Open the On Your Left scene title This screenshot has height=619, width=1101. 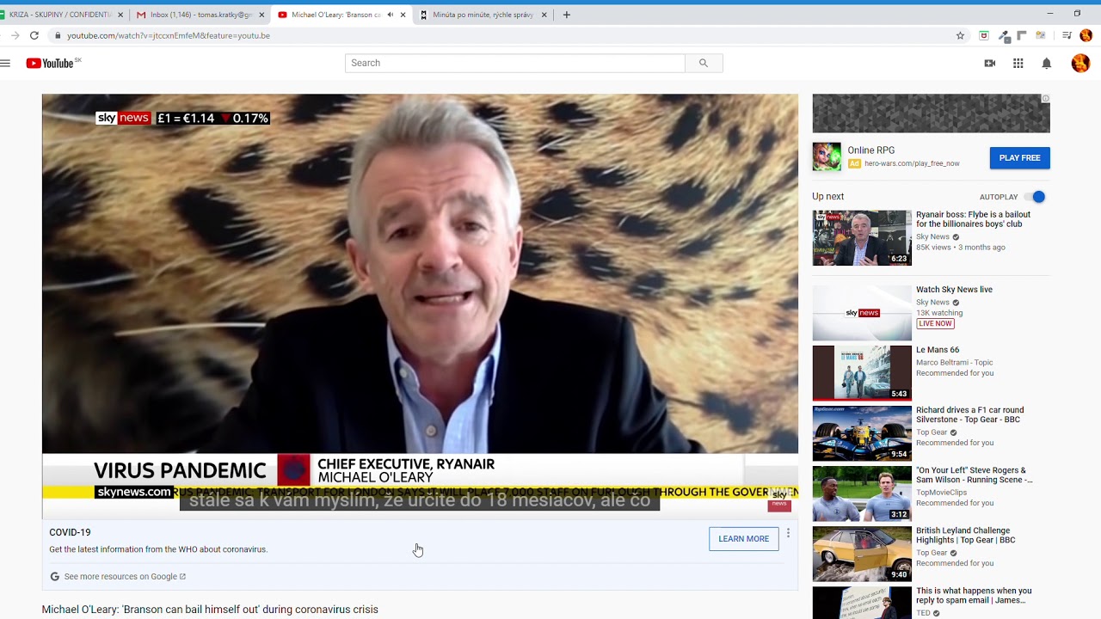tap(974, 475)
